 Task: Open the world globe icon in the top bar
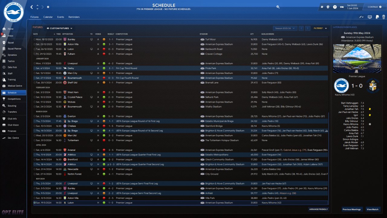(x=328, y=7)
